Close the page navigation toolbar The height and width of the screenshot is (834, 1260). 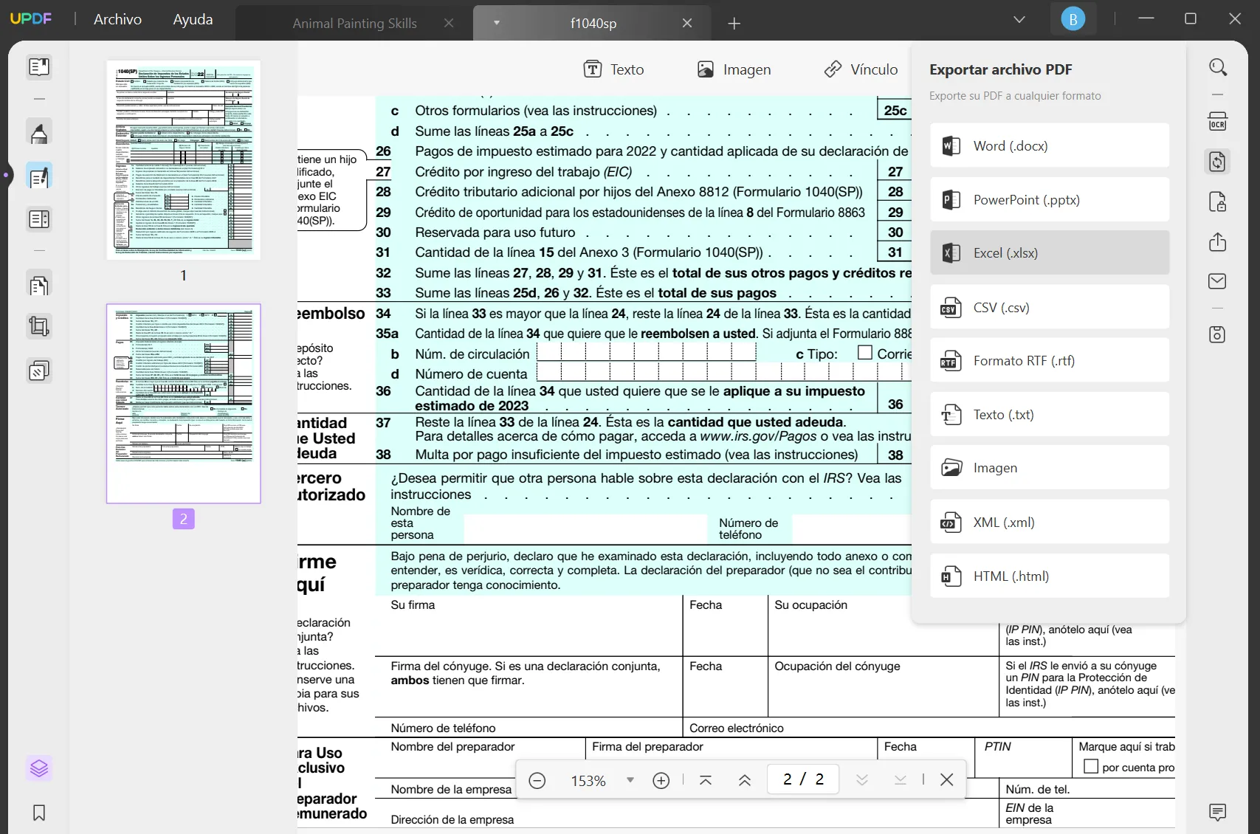click(947, 780)
